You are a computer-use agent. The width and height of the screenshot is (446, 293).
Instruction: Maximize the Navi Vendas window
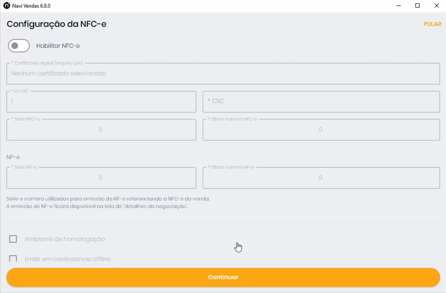point(417,6)
